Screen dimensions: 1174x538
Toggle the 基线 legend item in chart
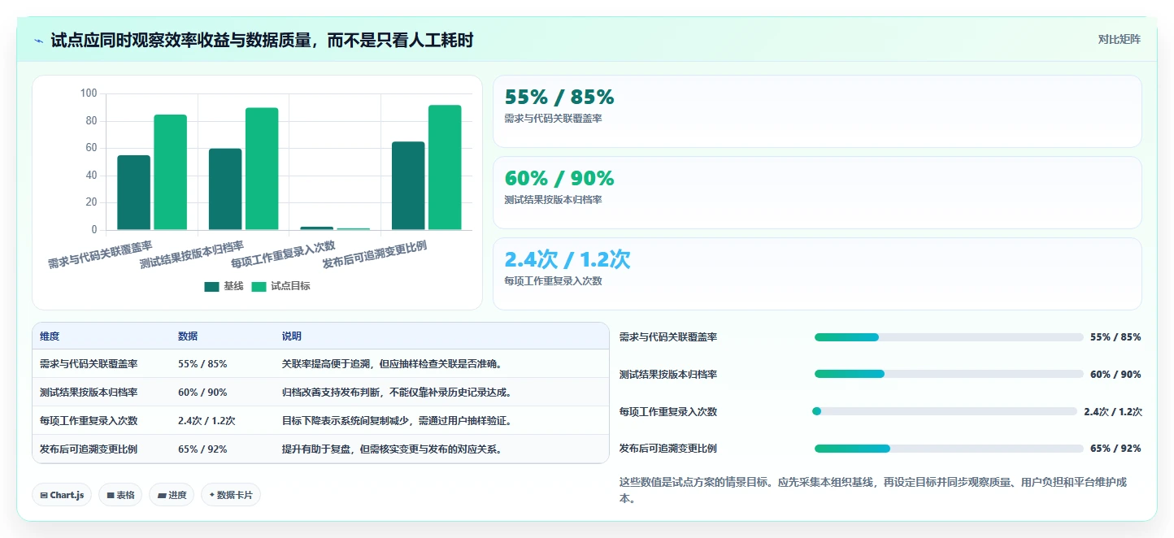click(x=224, y=286)
